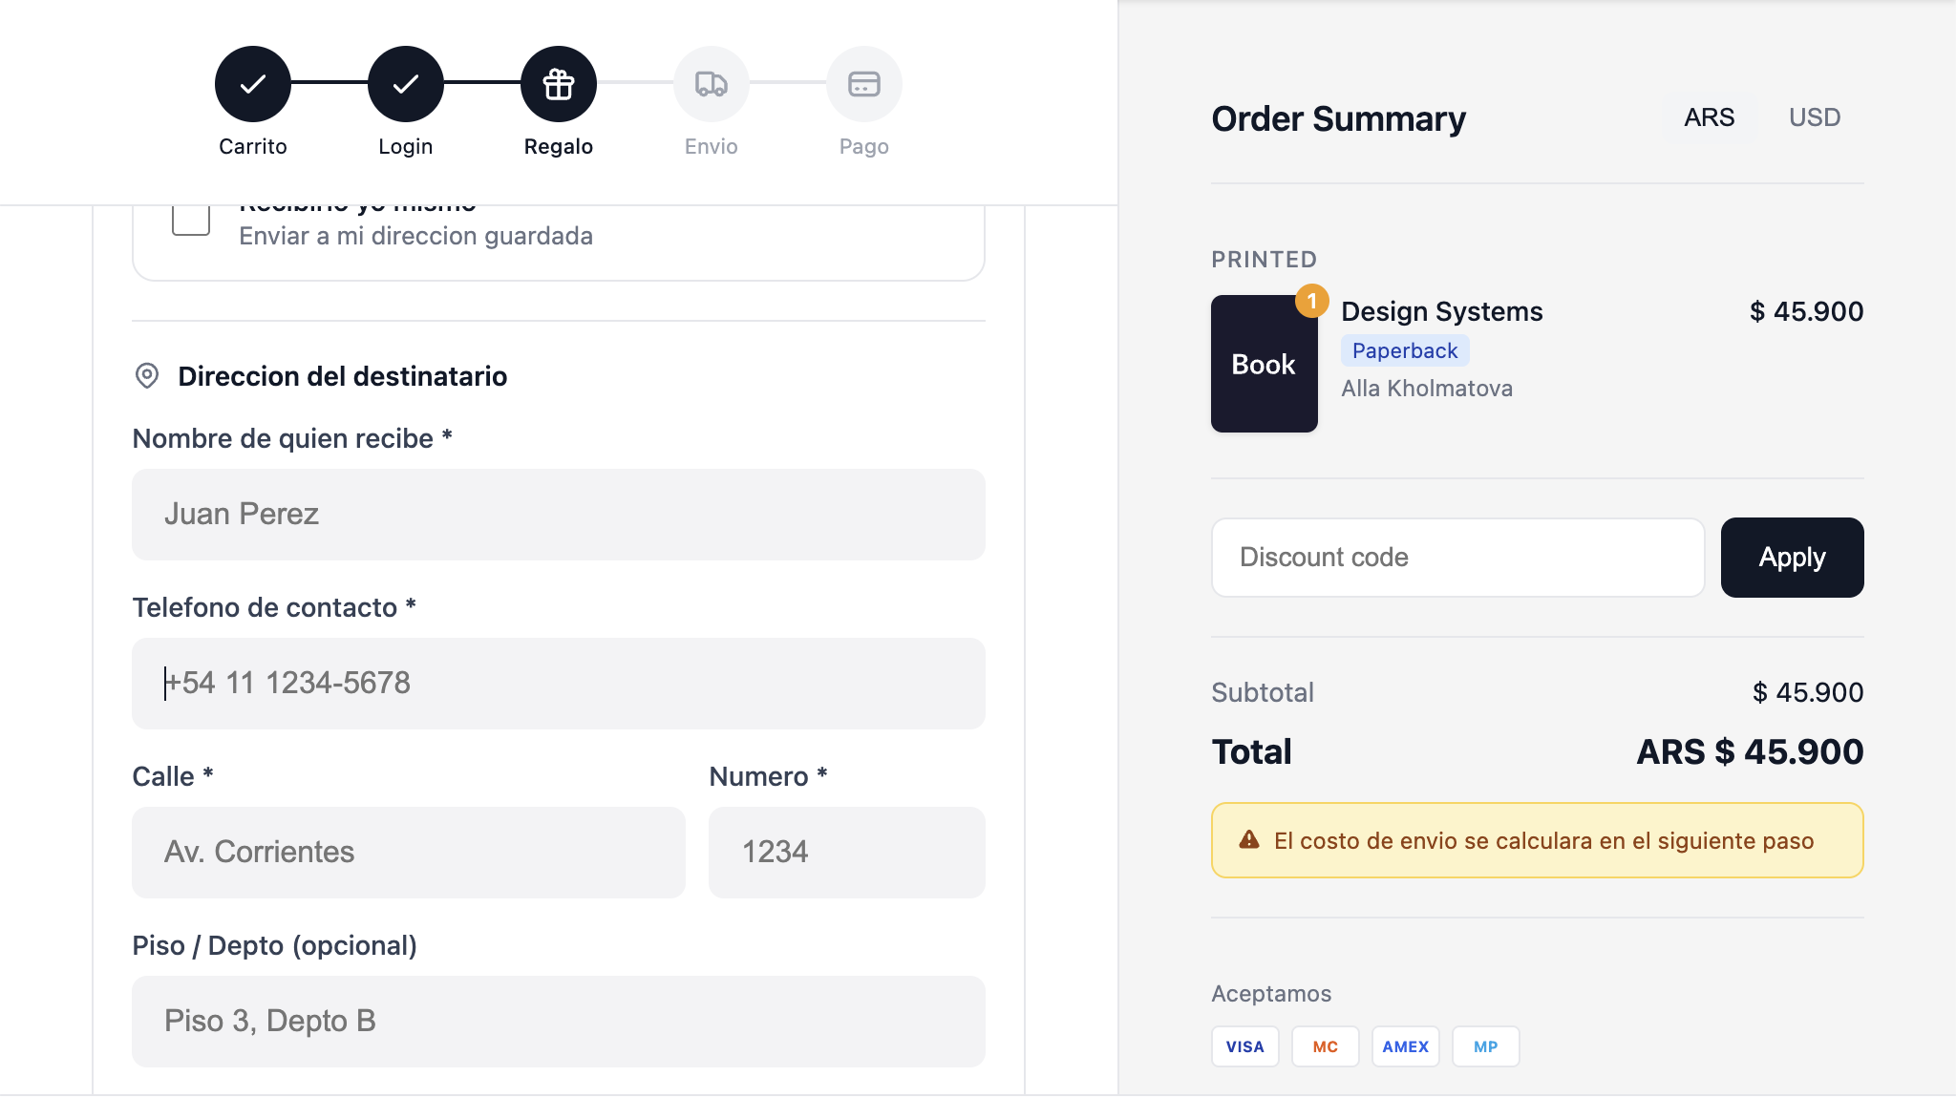
Task: Select the ARS currency option
Action: pyautogui.click(x=1709, y=116)
